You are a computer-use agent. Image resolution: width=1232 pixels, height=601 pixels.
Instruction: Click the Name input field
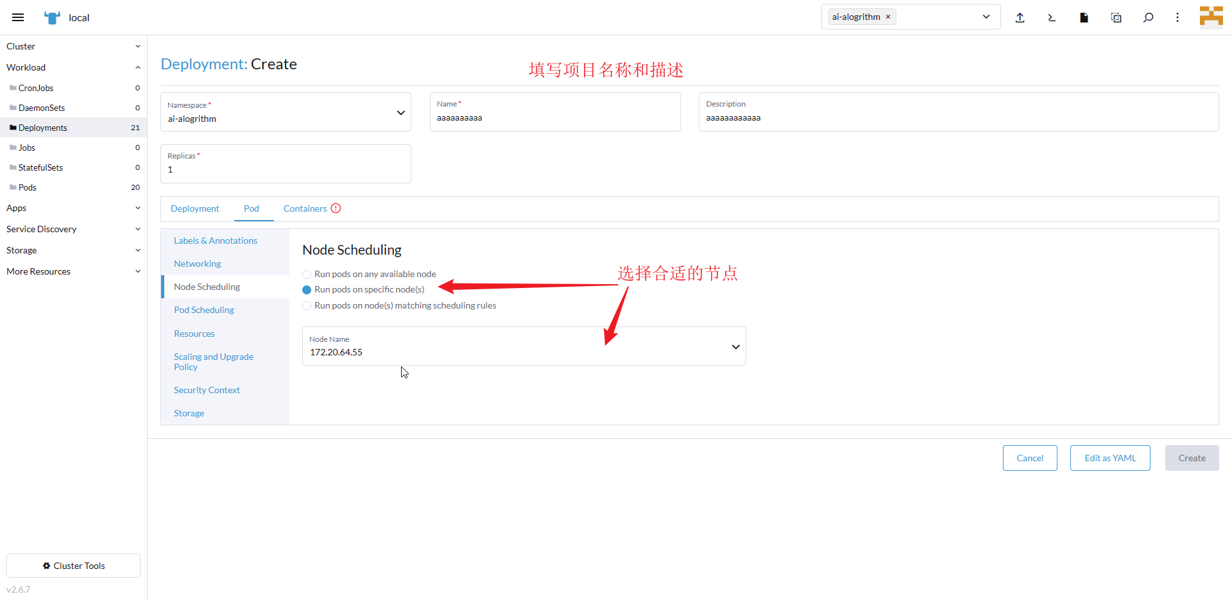(x=555, y=112)
